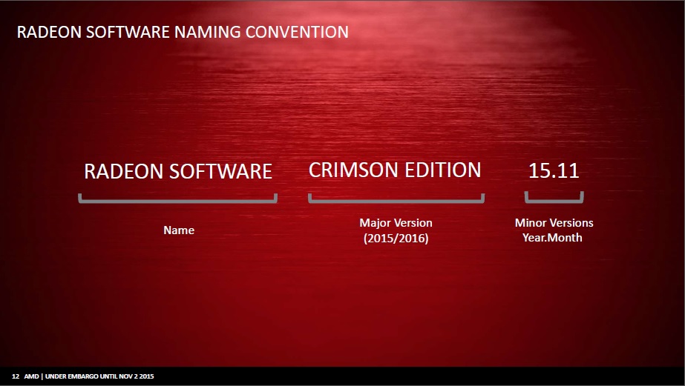Image resolution: width=685 pixels, height=386 pixels.
Task: Click the '15.11' version number
Action: coord(554,170)
